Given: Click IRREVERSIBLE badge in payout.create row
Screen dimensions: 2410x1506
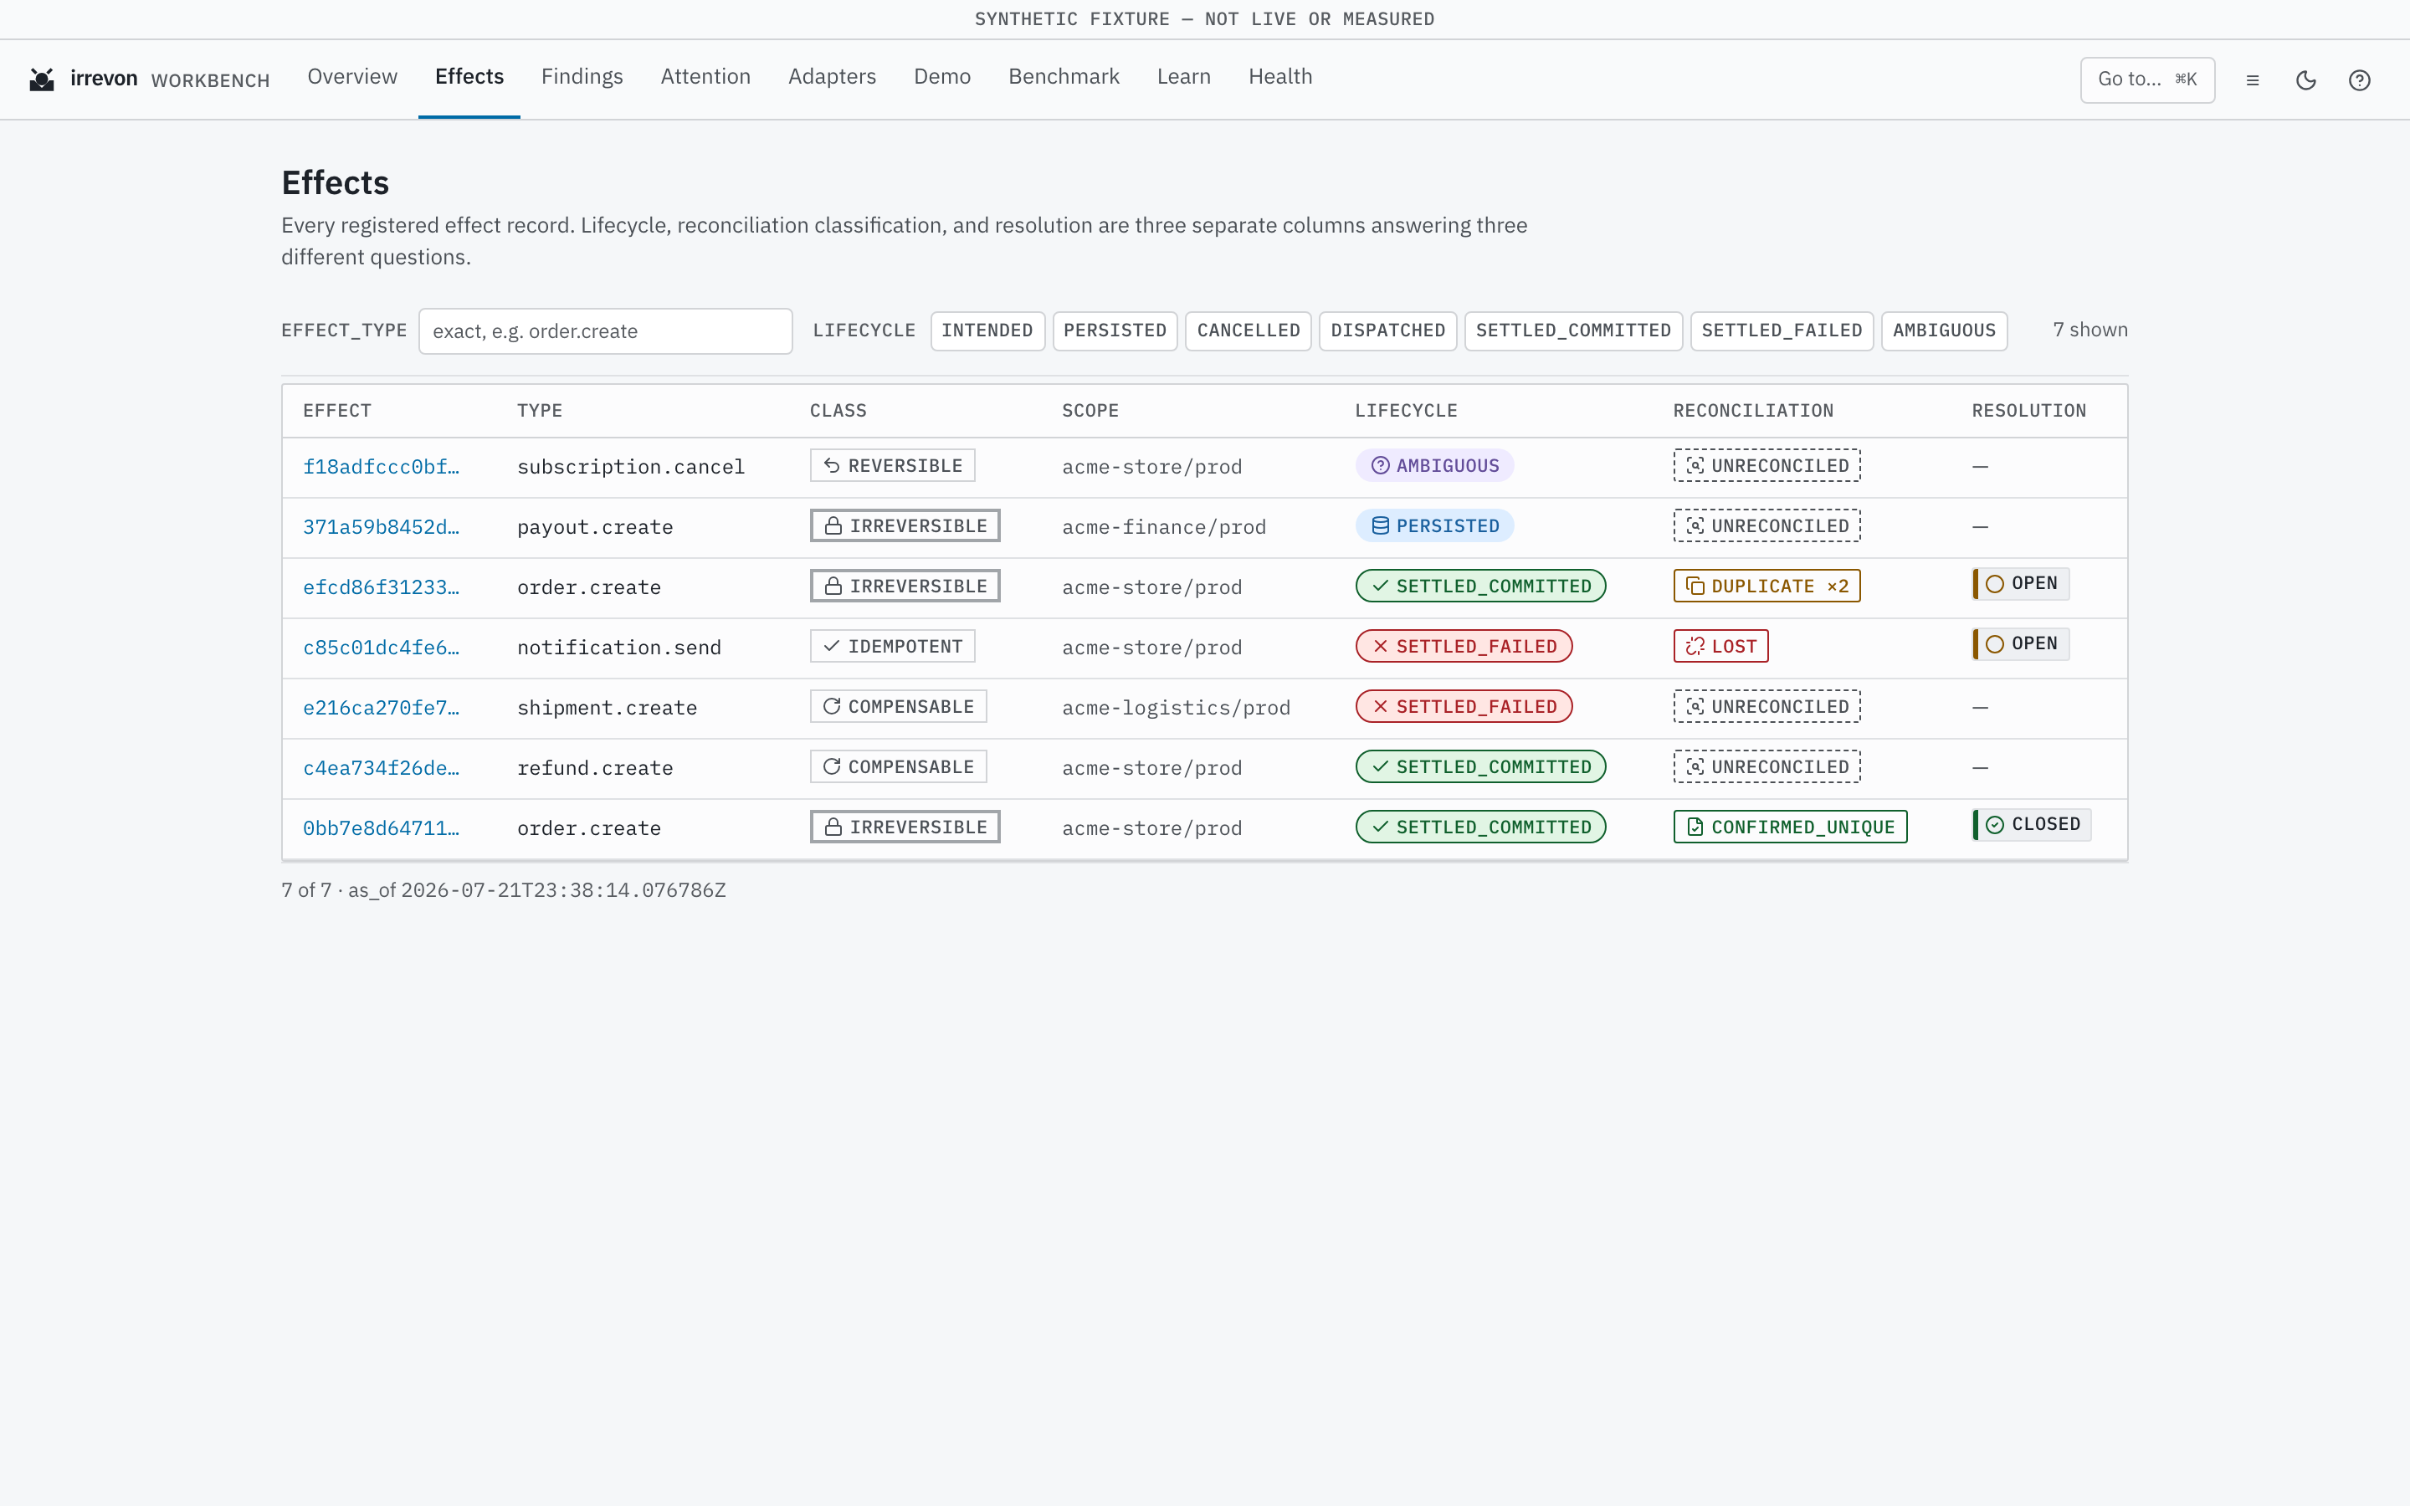Looking at the screenshot, I should click(x=905, y=526).
